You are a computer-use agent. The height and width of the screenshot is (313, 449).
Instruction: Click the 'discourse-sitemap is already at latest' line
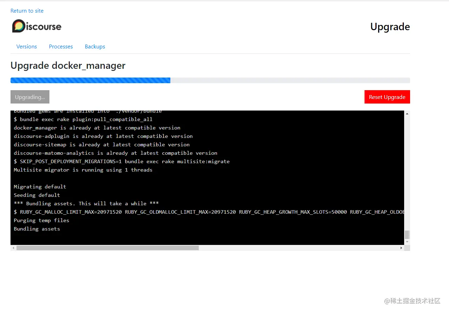[x=102, y=145]
